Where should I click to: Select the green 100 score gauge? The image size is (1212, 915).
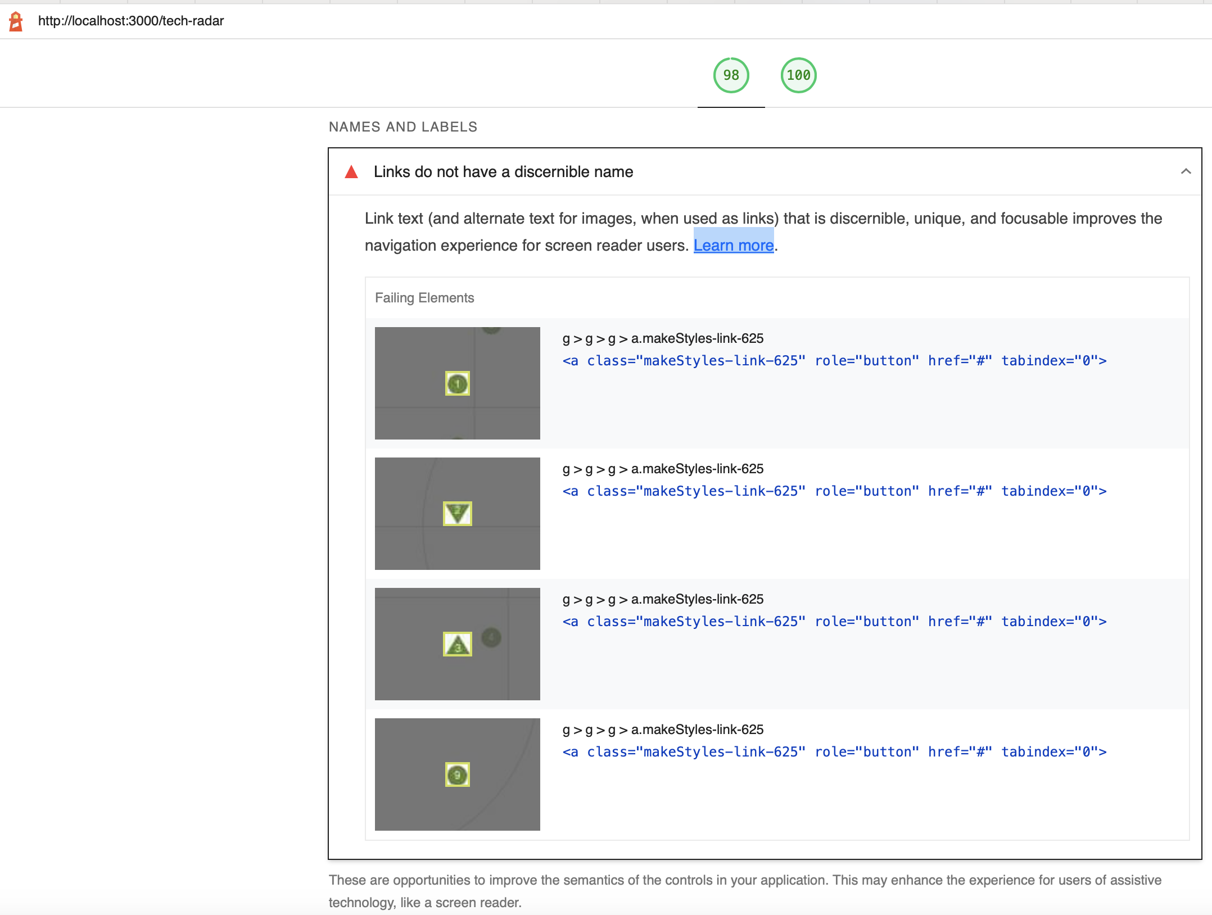click(x=798, y=74)
